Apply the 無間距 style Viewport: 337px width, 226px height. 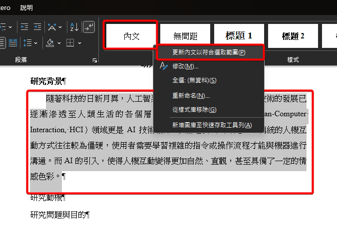[x=185, y=36]
